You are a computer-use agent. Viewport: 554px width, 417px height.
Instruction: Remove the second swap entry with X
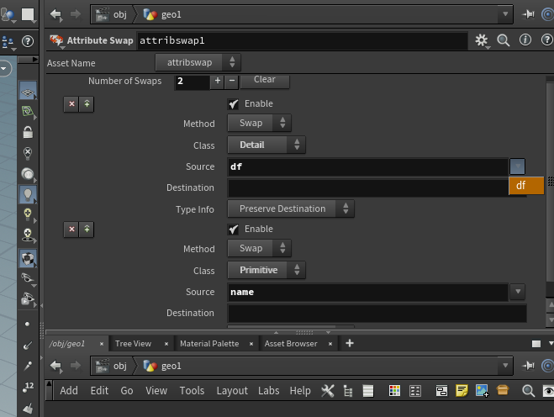[71, 230]
